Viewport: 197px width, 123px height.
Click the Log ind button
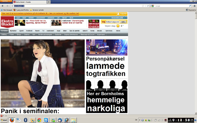tap(122, 14)
